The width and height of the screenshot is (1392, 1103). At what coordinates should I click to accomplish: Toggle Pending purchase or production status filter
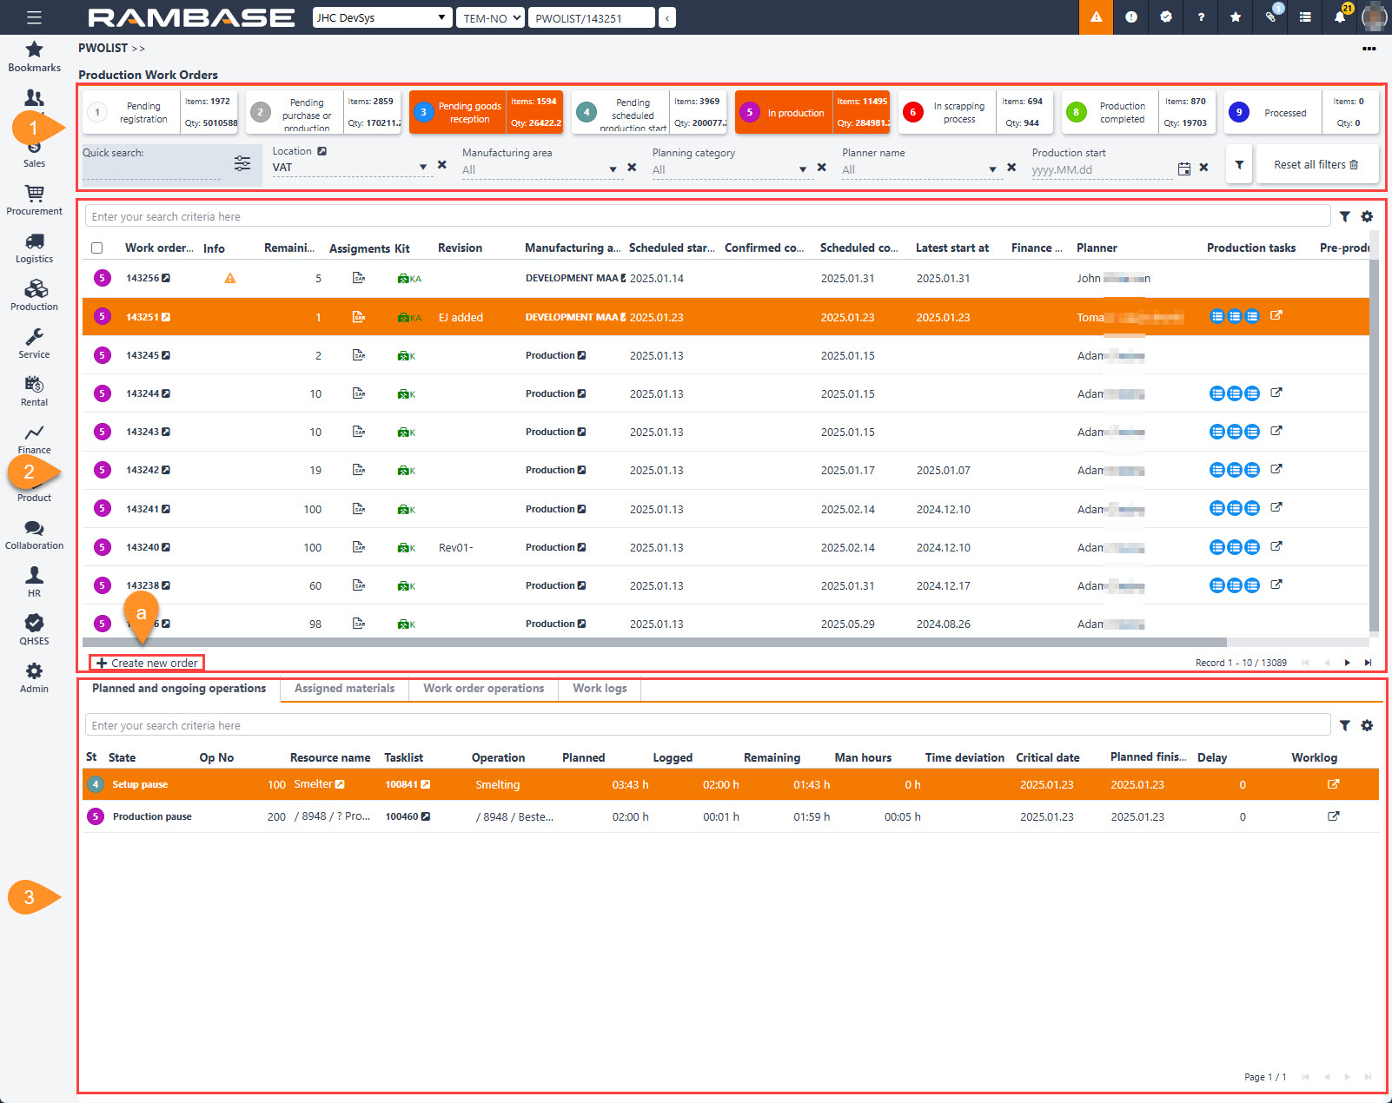[x=323, y=113]
